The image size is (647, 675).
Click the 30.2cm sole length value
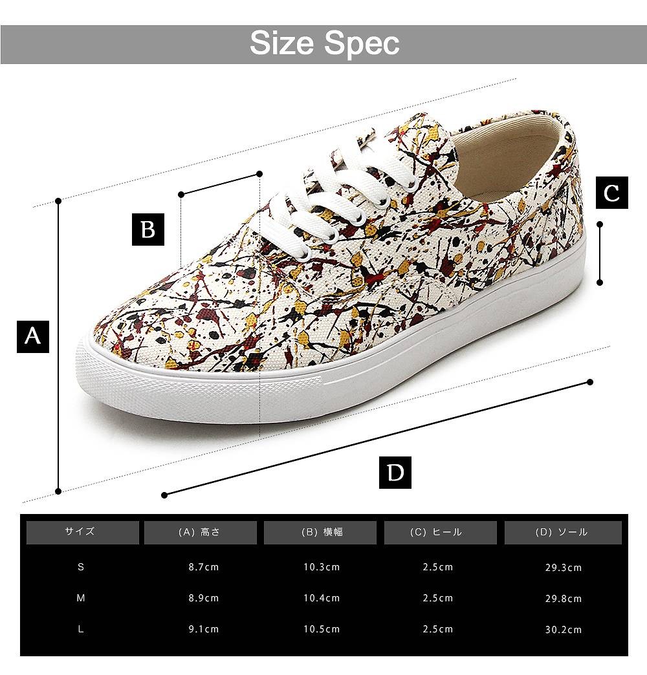[564, 629]
